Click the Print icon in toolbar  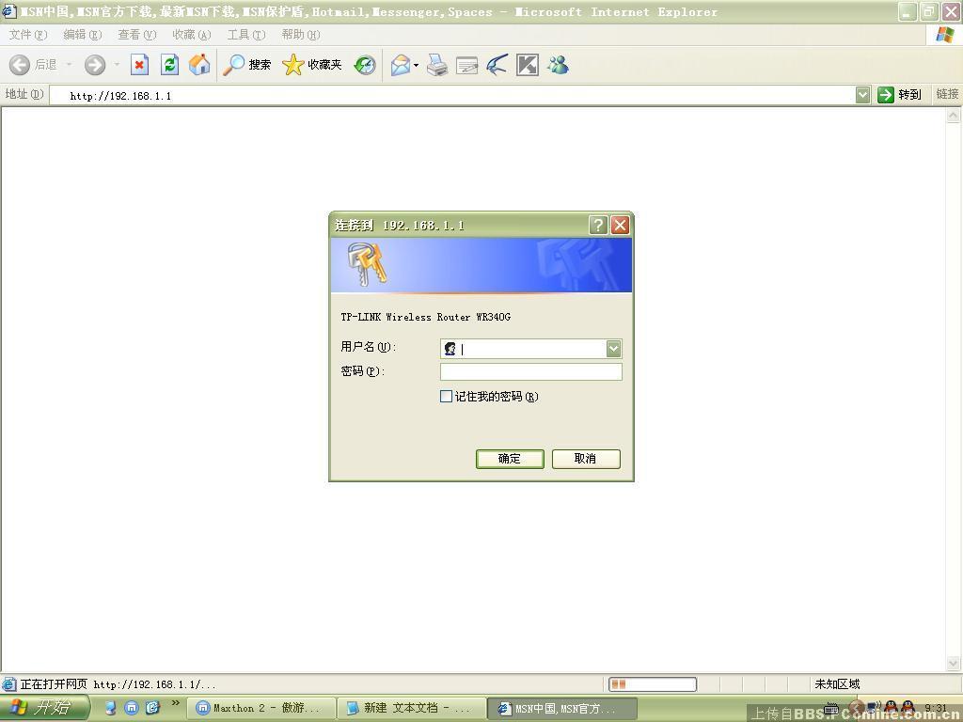pyautogui.click(x=437, y=65)
